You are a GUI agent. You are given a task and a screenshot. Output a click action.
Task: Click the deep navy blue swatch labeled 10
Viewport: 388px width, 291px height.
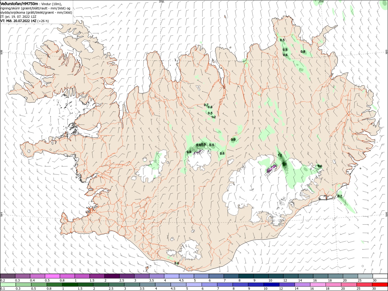(271, 285)
